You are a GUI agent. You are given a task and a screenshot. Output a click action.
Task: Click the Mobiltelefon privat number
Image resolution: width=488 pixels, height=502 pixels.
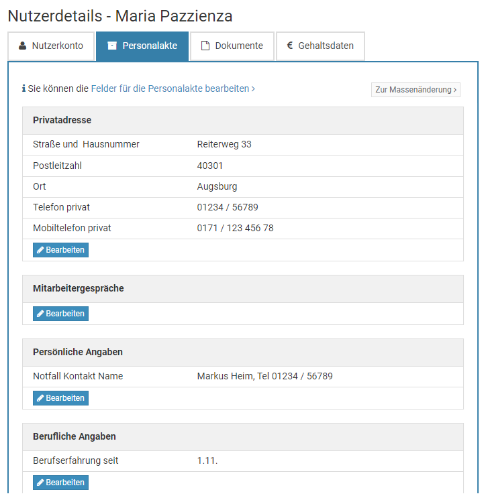[x=235, y=229]
